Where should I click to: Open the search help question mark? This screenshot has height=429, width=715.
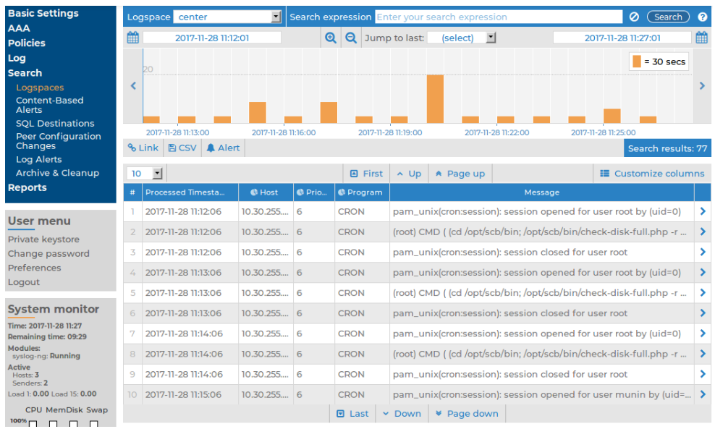tap(702, 17)
